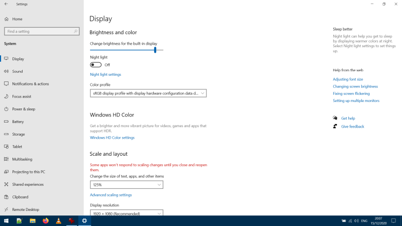The height and width of the screenshot is (226, 402).
Task: Open File Explorer from the taskbar
Action: click(x=33, y=220)
